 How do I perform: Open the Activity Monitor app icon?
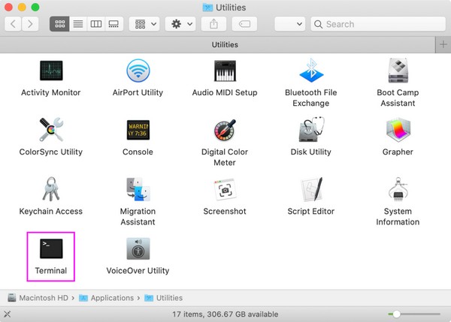[x=51, y=71]
